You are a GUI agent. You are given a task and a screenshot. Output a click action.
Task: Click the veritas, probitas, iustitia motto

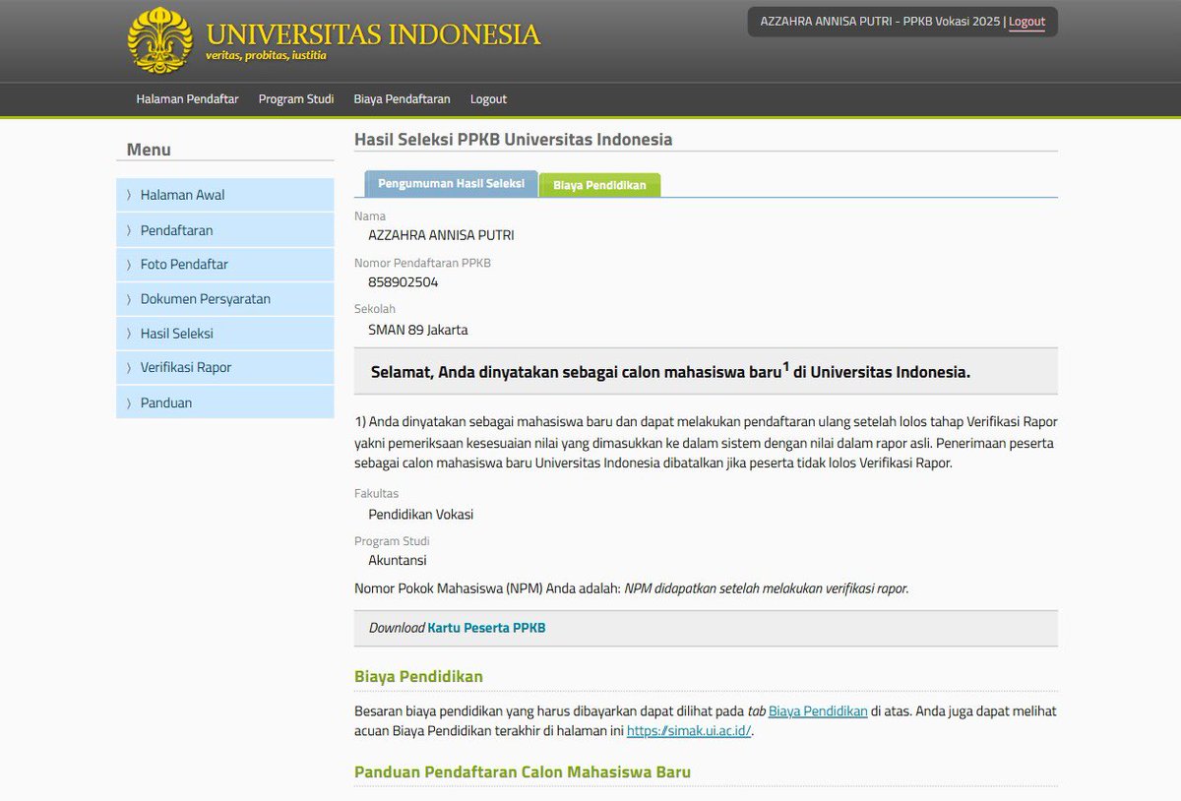click(x=266, y=56)
